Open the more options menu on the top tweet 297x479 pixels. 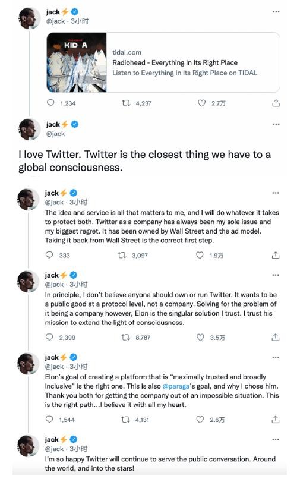(x=276, y=12)
